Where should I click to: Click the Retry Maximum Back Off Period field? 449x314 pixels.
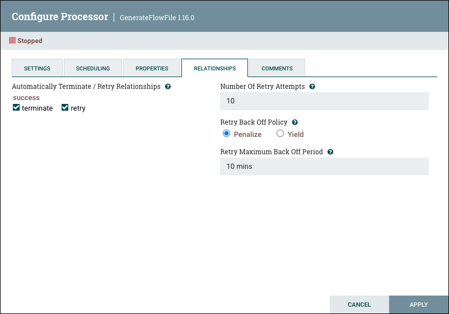[x=324, y=166]
